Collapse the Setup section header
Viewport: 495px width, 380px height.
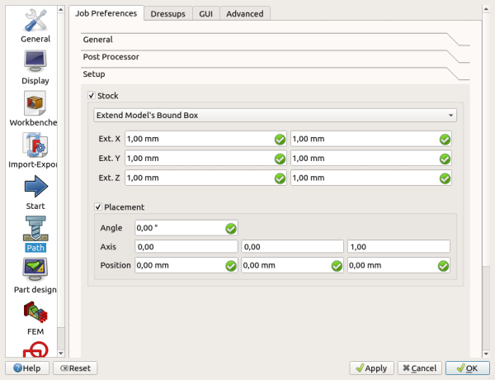point(276,74)
